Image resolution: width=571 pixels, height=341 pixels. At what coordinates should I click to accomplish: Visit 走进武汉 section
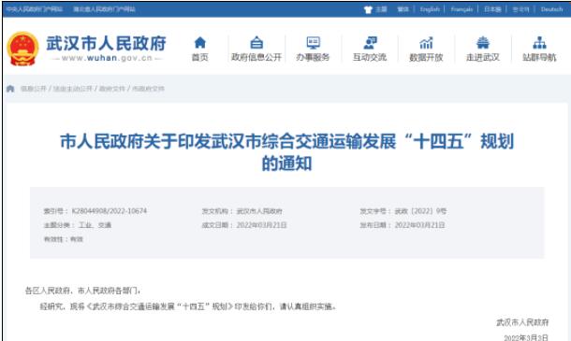pos(483,49)
